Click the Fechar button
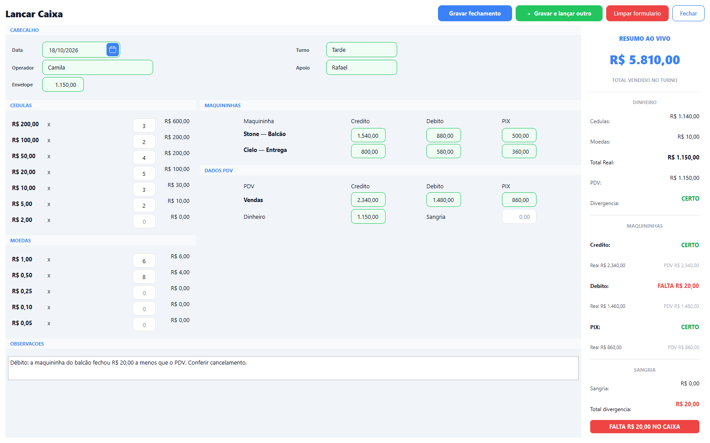The image size is (710, 443). click(x=688, y=13)
